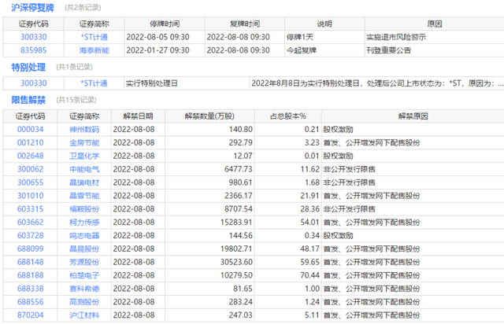Open 金房节能 stock name link
This screenshot has width=504, height=324.
pos(84,142)
